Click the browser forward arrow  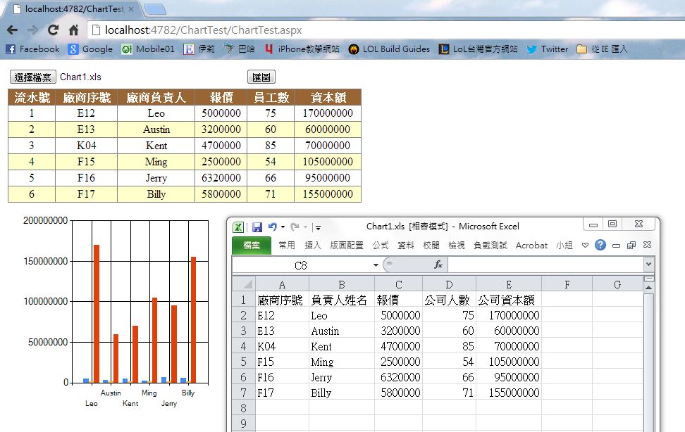(32, 30)
